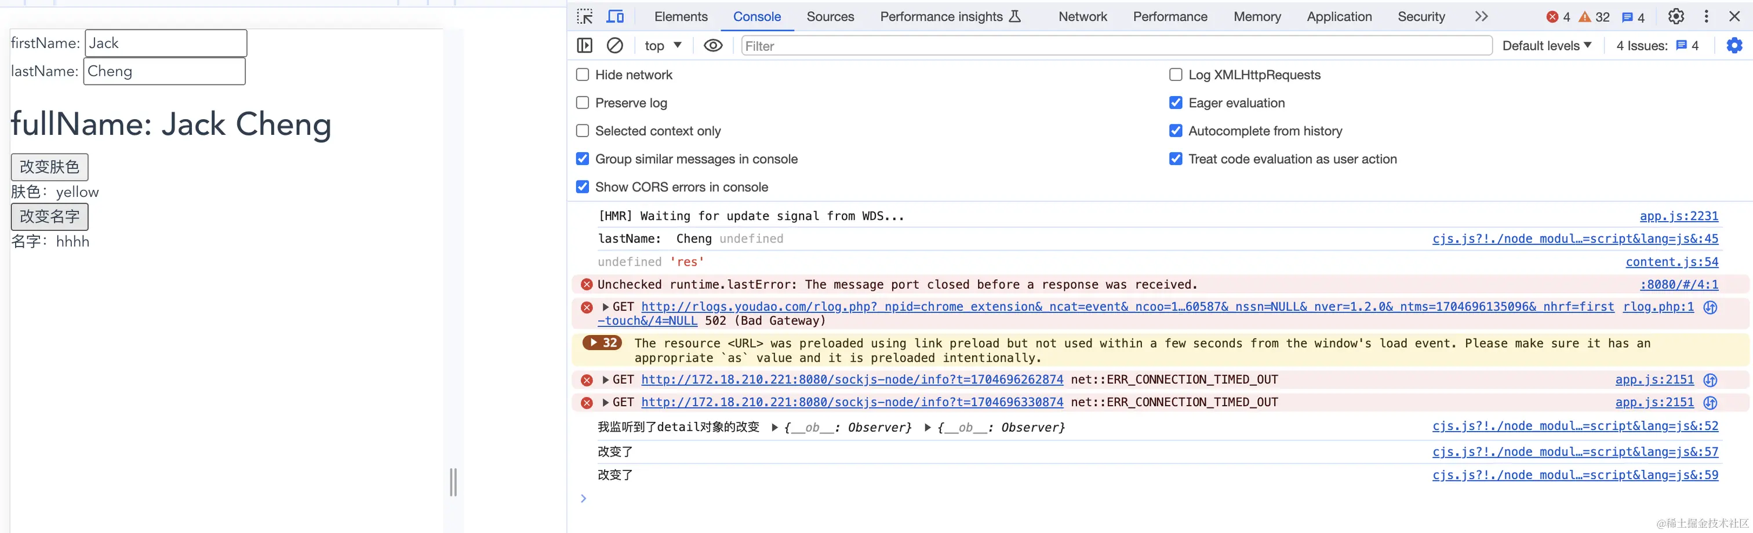This screenshot has width=1753, height=533.
Task: Open the content.js:54 source link
Action: (x=1672, y=262)
